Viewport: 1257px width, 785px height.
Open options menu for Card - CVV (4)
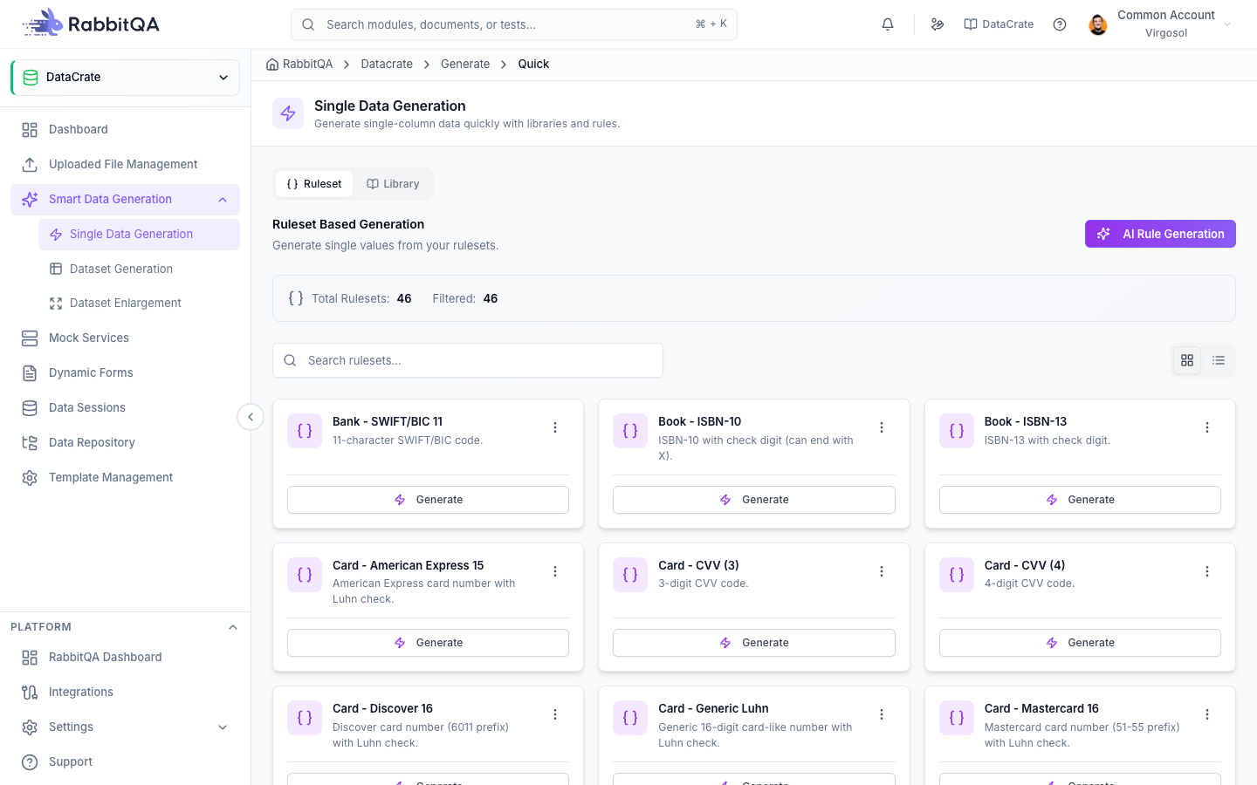click(1207, 571)
